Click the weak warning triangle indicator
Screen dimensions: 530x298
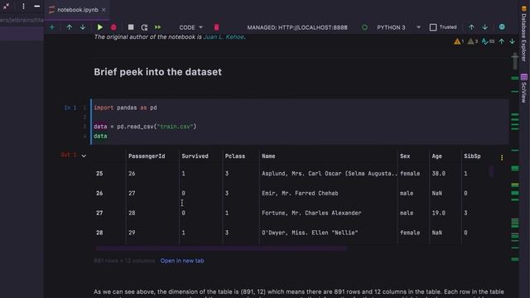point(473,41)
